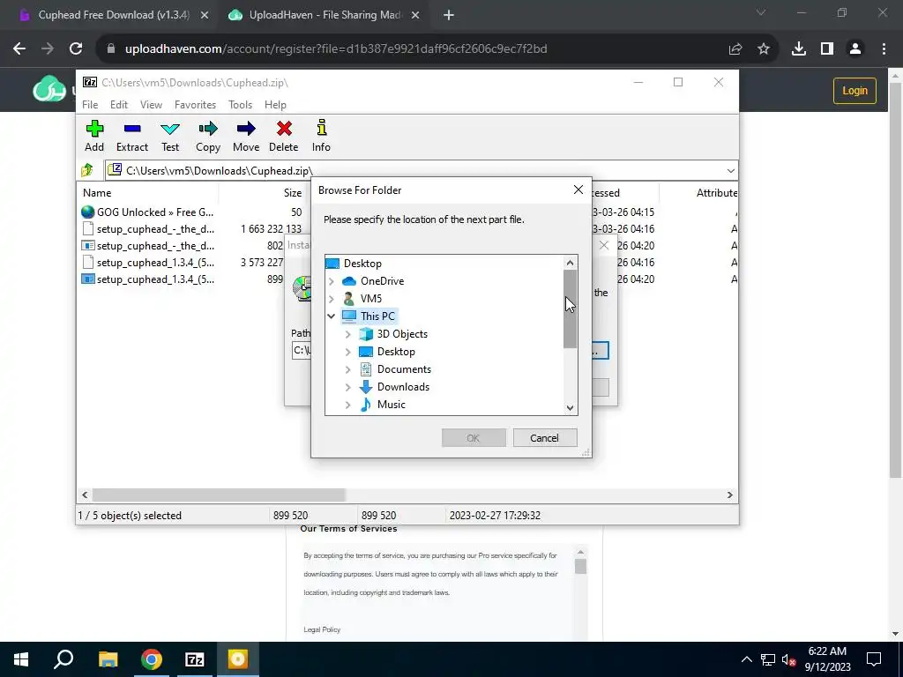Click the Login button on UploadHaven
This screenshot has width=903, height=677.
point(854,91)
